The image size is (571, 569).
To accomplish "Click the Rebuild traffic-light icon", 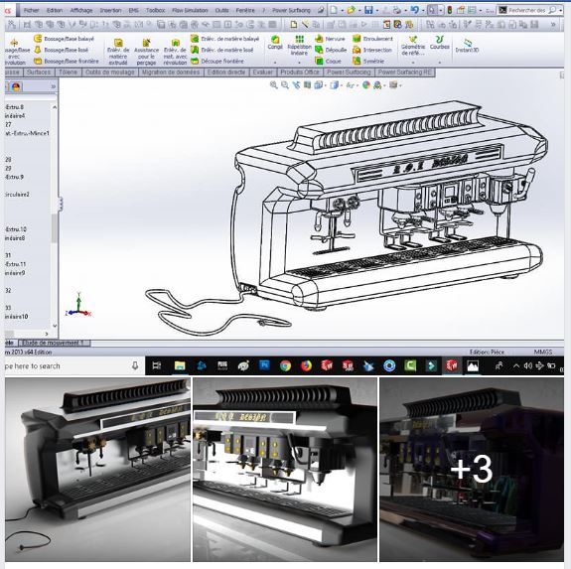I will (450, 10).
